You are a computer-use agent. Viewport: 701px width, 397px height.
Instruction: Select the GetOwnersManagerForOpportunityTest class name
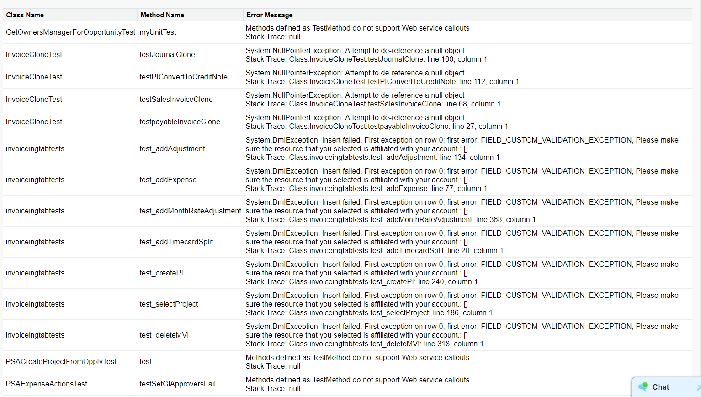click(70, 32)
